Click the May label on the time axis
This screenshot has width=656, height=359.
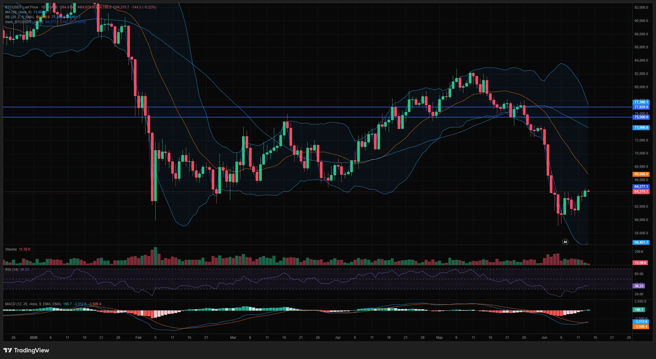[439, 338]
